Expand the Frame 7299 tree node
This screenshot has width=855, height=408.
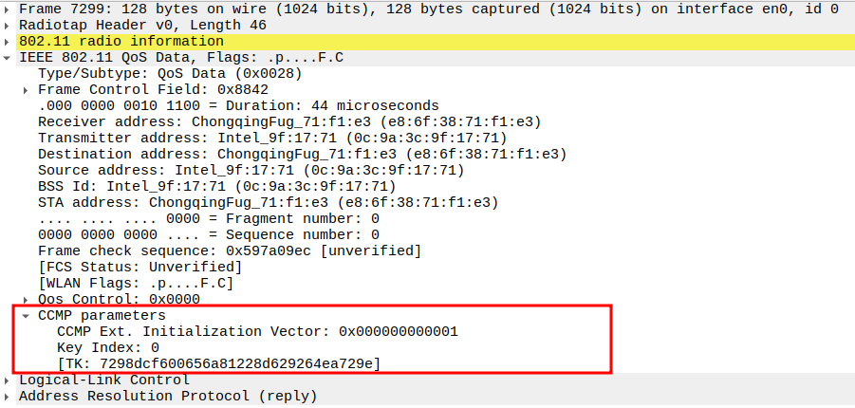[x=9, y=9]
